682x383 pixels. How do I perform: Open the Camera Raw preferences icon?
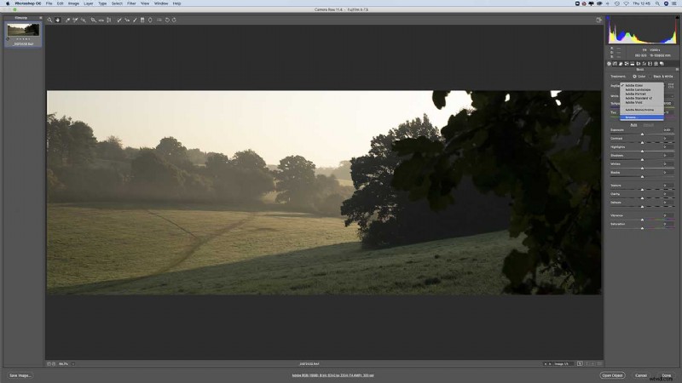(x=159, y=20)
